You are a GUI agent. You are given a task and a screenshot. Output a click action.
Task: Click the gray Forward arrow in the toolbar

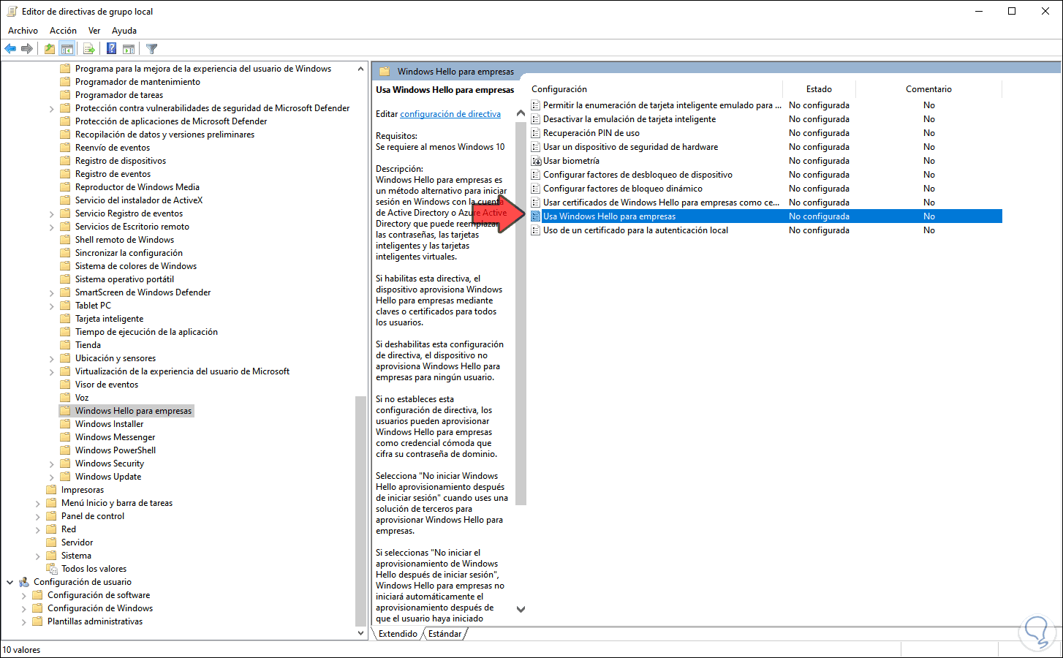[27, 49]
